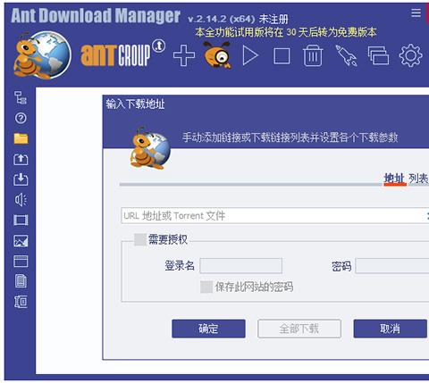429x383 pixels.
Task: Delete download with trash can icon
Action: tap(313, 55)
